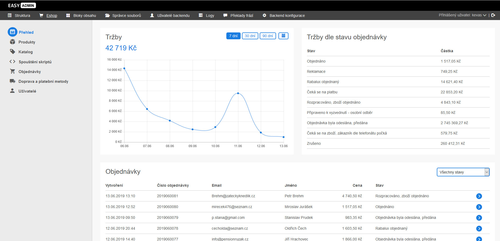Open order 2019060081 detail arrow
The image size is (500, 241).
pos(479,196)
